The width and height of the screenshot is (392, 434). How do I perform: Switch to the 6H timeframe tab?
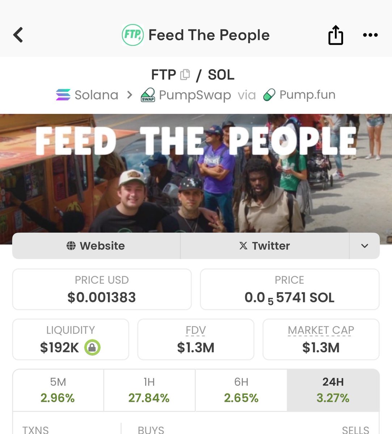pos(241,390)
